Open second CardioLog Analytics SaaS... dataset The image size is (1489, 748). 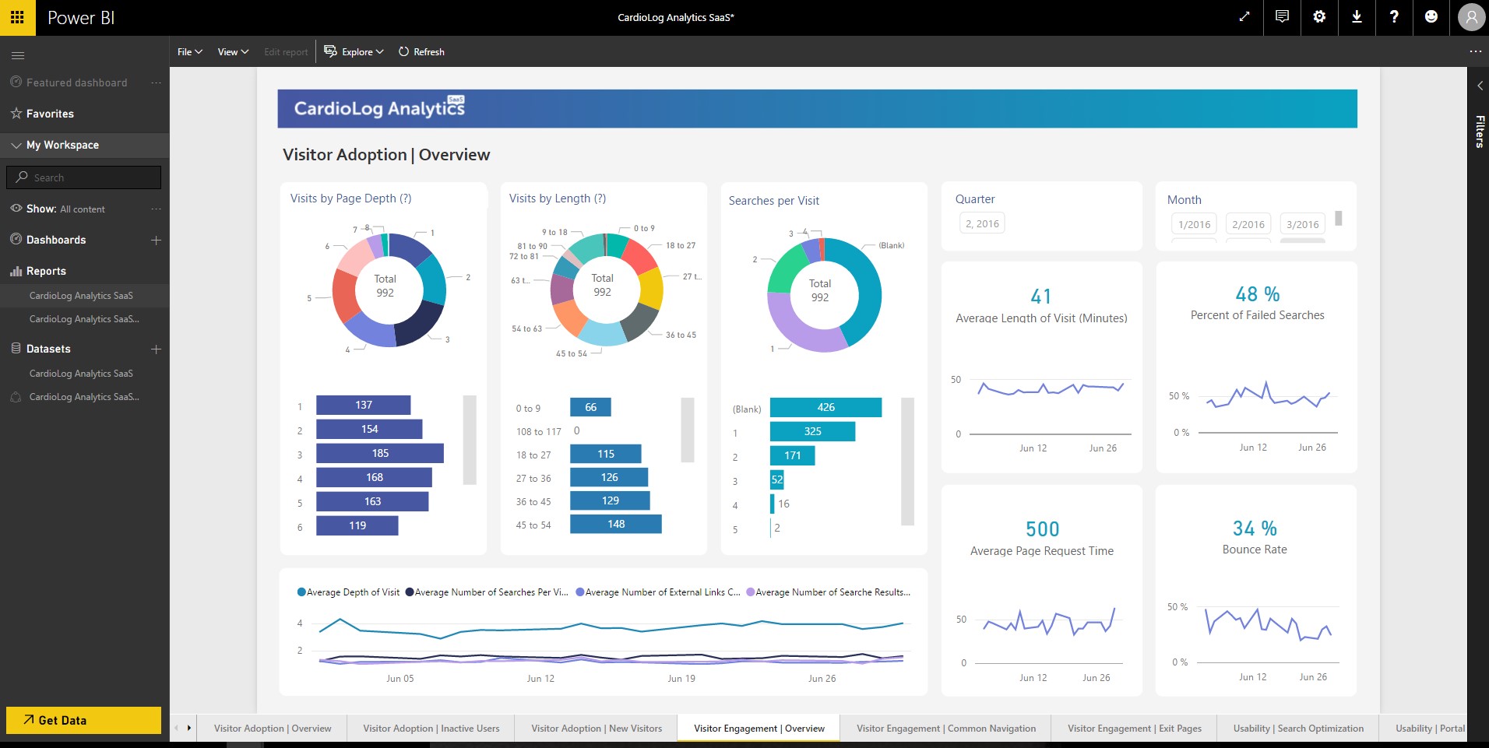(x=84, y=397)
